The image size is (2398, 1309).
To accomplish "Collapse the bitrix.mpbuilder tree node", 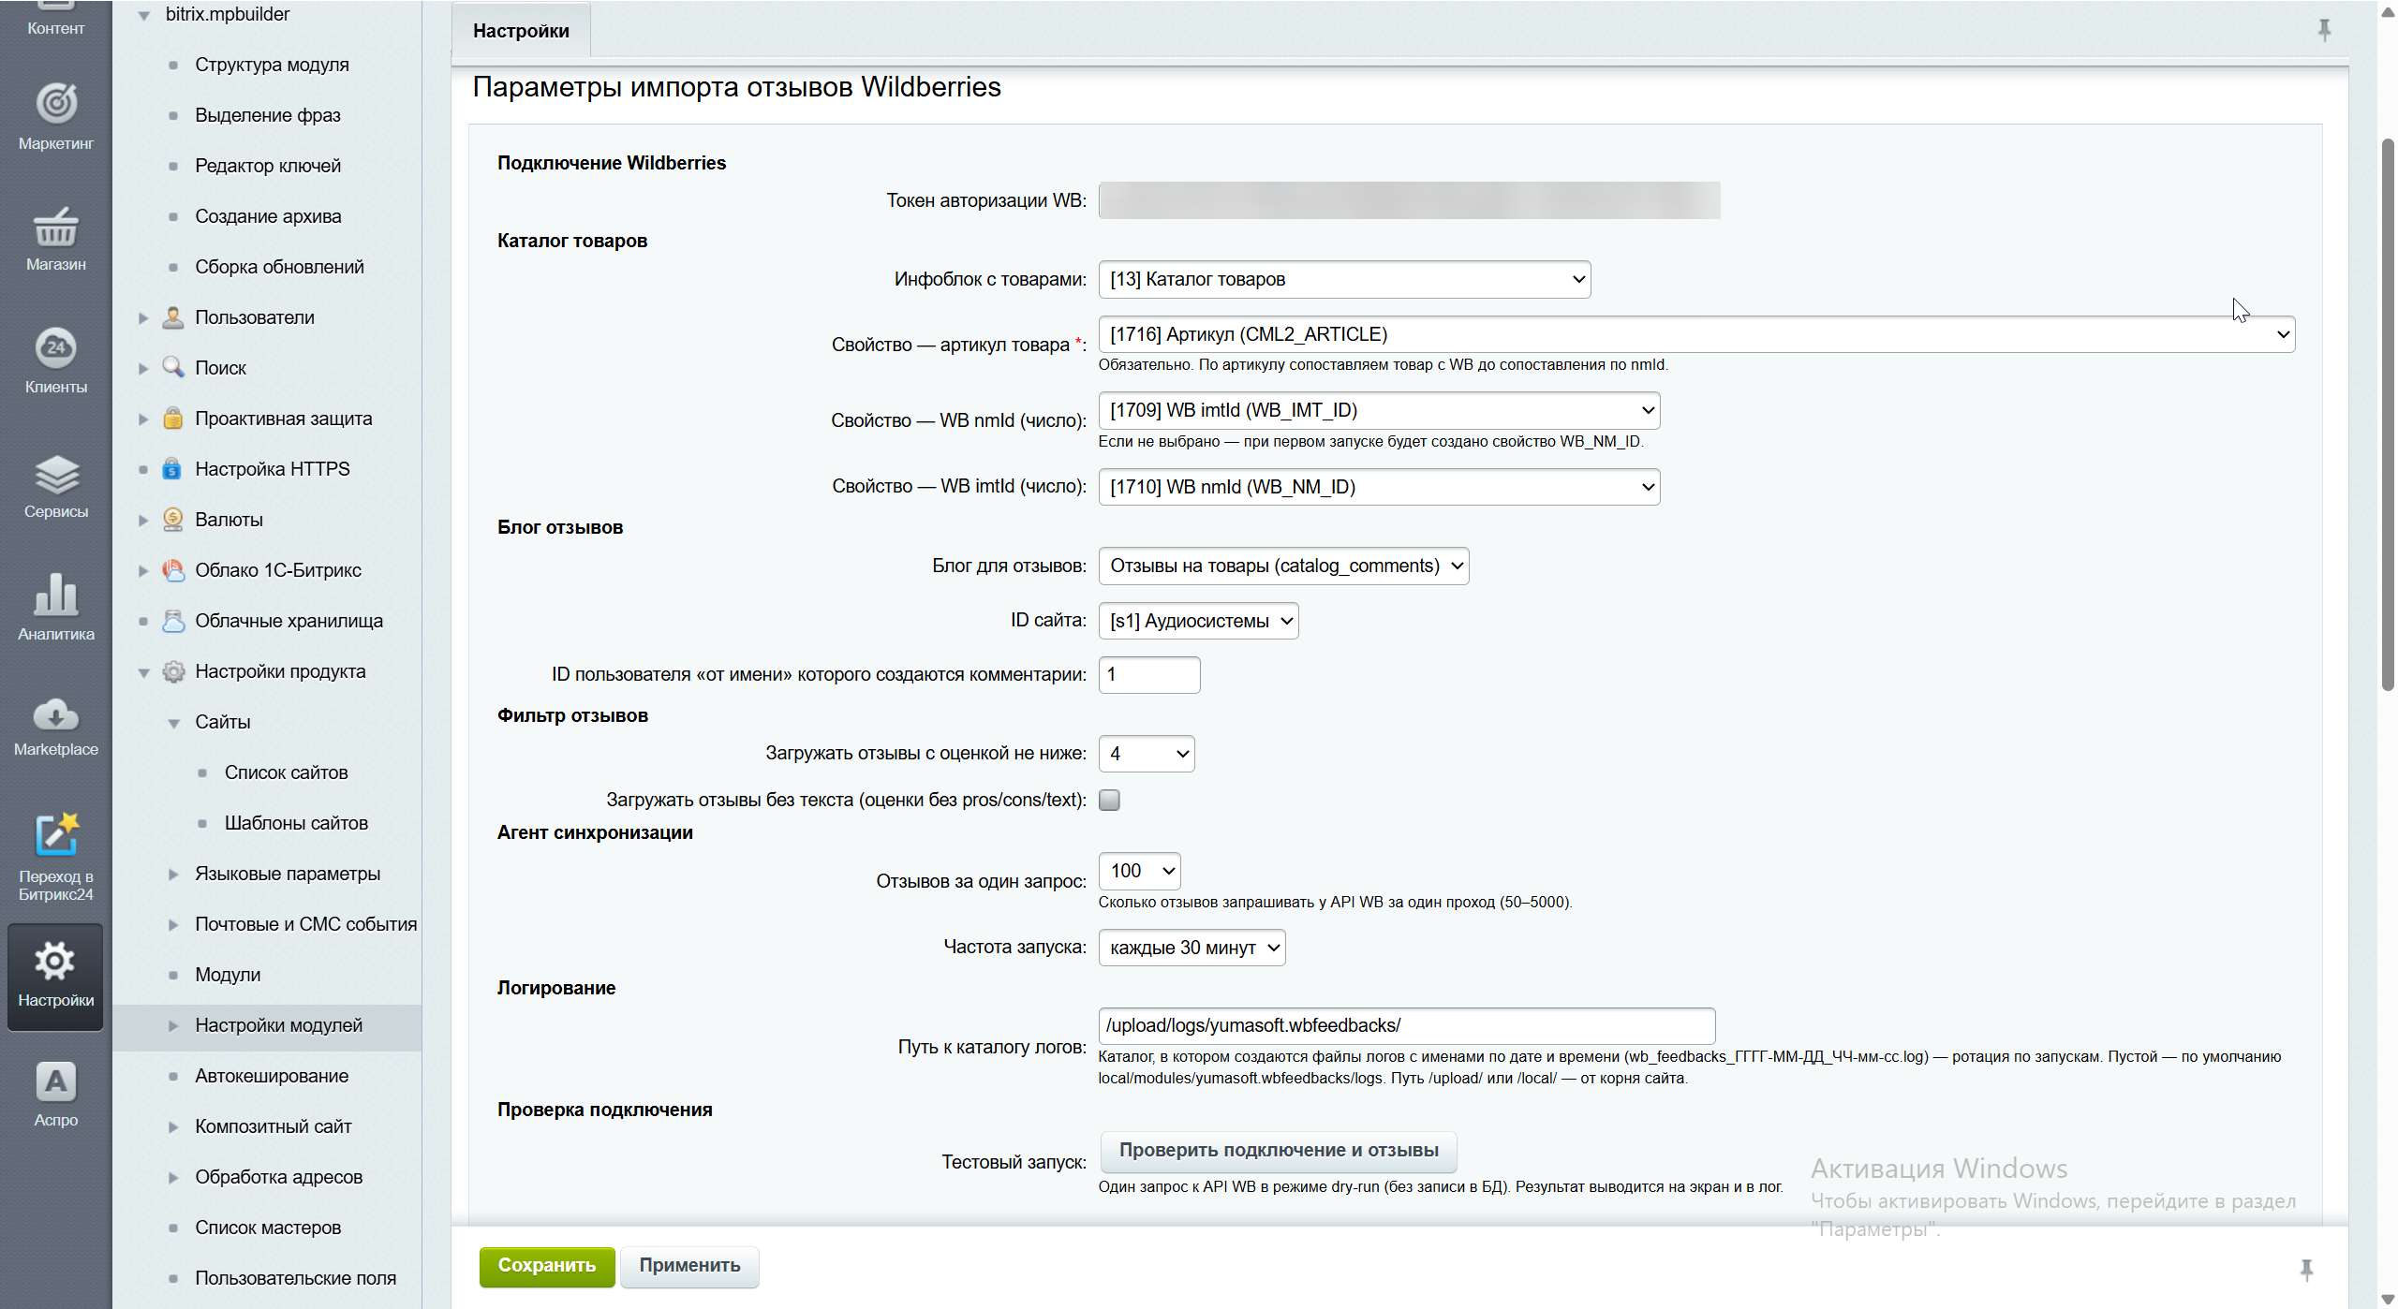I will point(143,15).
